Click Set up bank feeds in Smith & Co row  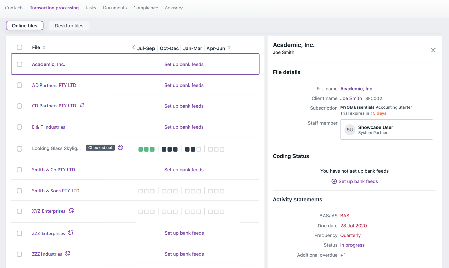click(x=184, y=170)
